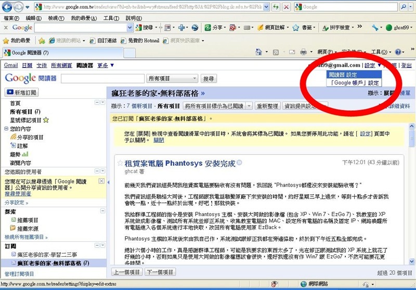Close the search users notice with X

click(x=101, y=181)
